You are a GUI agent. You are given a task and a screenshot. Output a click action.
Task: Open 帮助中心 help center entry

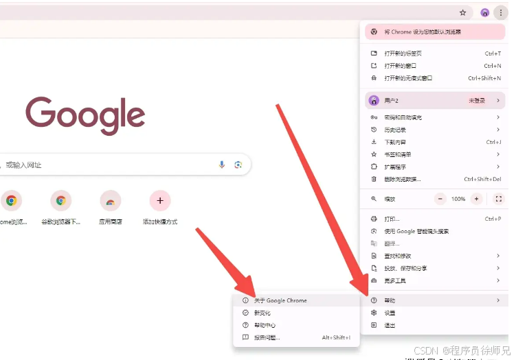pyautogui.click(x=296, y=325)
